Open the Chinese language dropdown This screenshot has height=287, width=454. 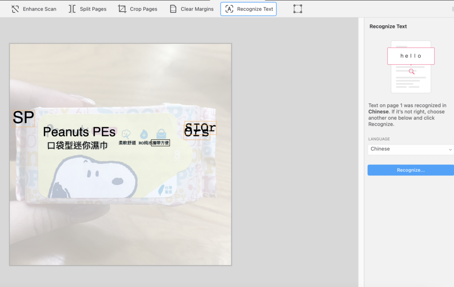pyautogui.click(x=411, y=149)
